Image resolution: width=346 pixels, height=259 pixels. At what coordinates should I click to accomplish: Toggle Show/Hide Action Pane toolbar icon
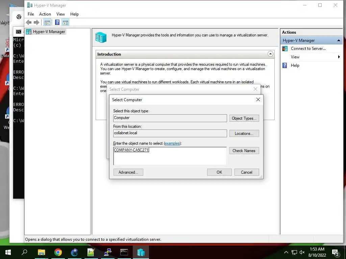66,22
